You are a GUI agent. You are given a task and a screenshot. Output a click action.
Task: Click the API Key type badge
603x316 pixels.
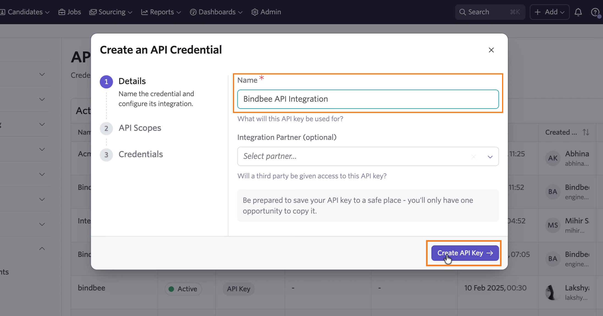[x=238, y=289]
